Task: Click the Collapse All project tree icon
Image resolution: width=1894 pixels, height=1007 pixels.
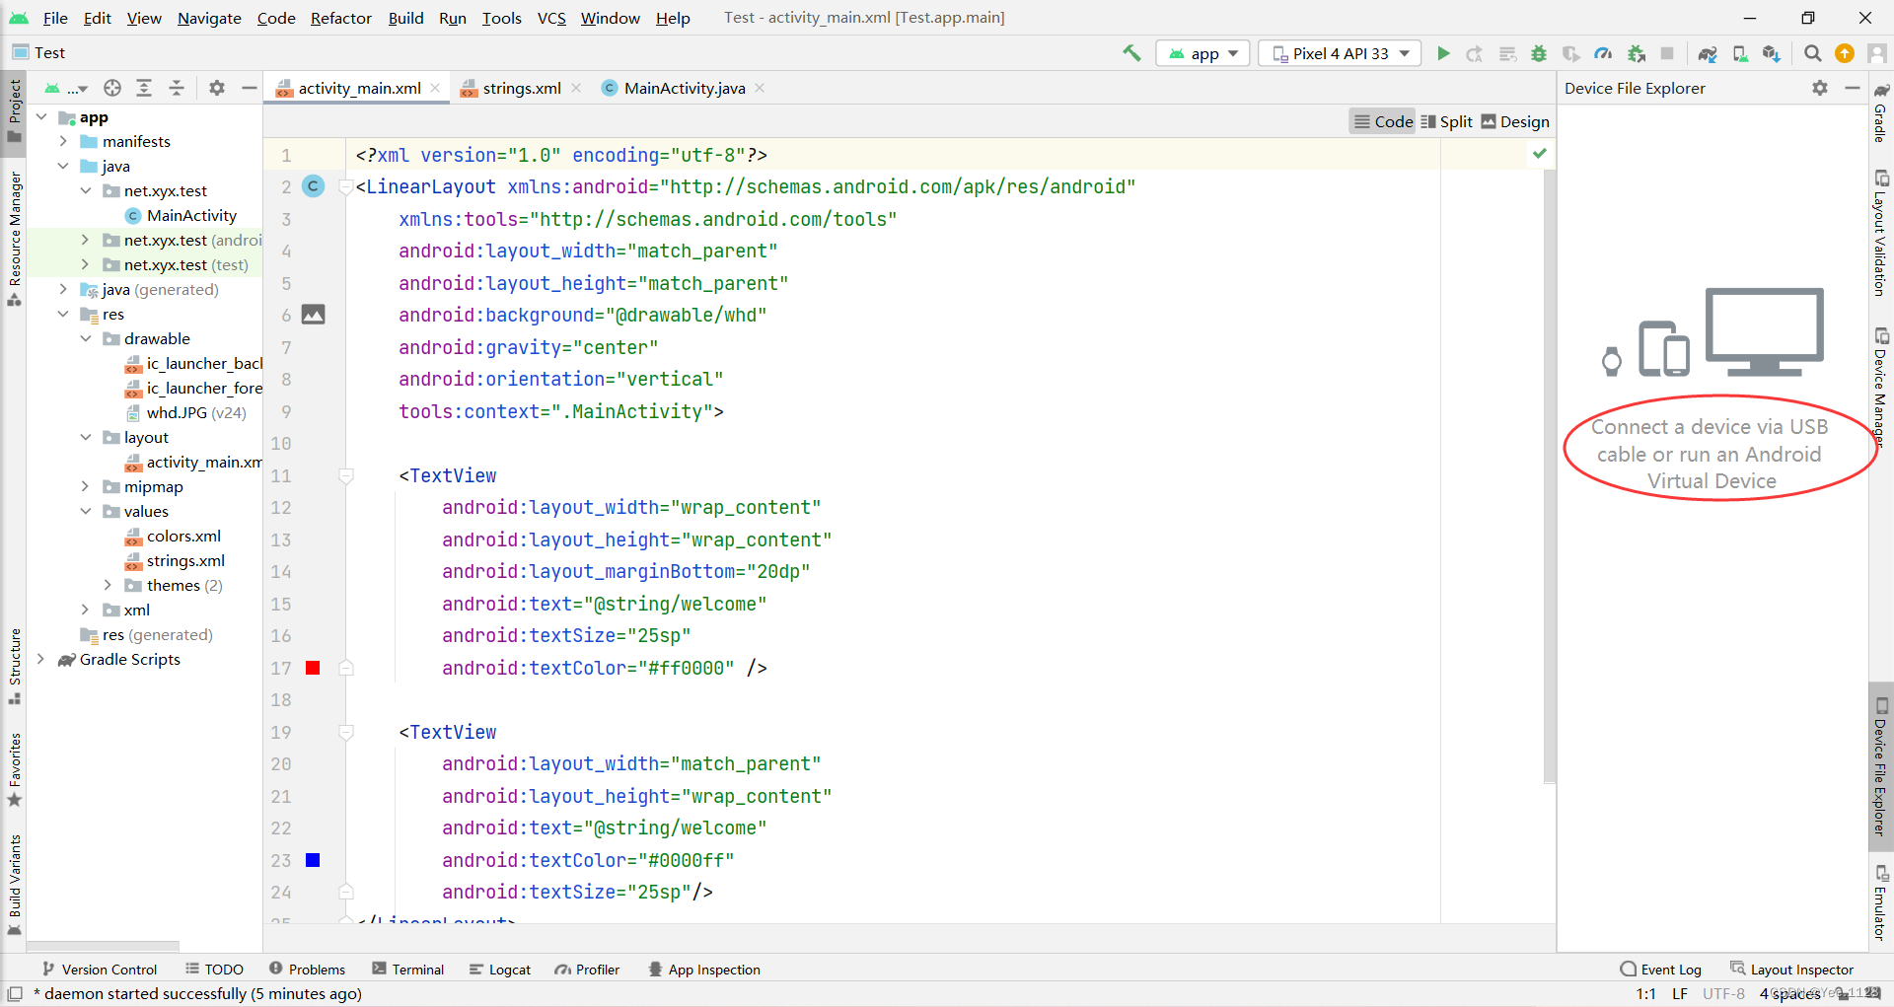Action: click(x=177, y=88)
